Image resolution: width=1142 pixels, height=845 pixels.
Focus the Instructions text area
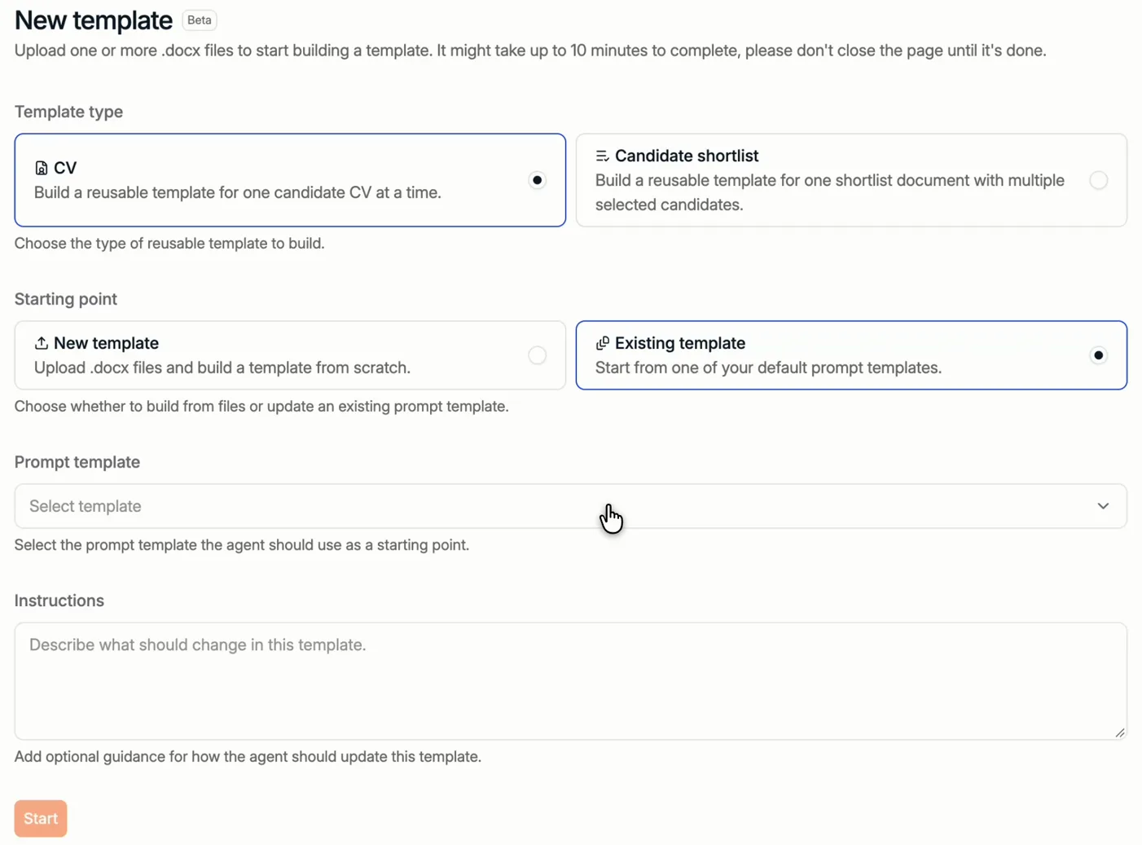pyautogui.click(x=570, y=681)
